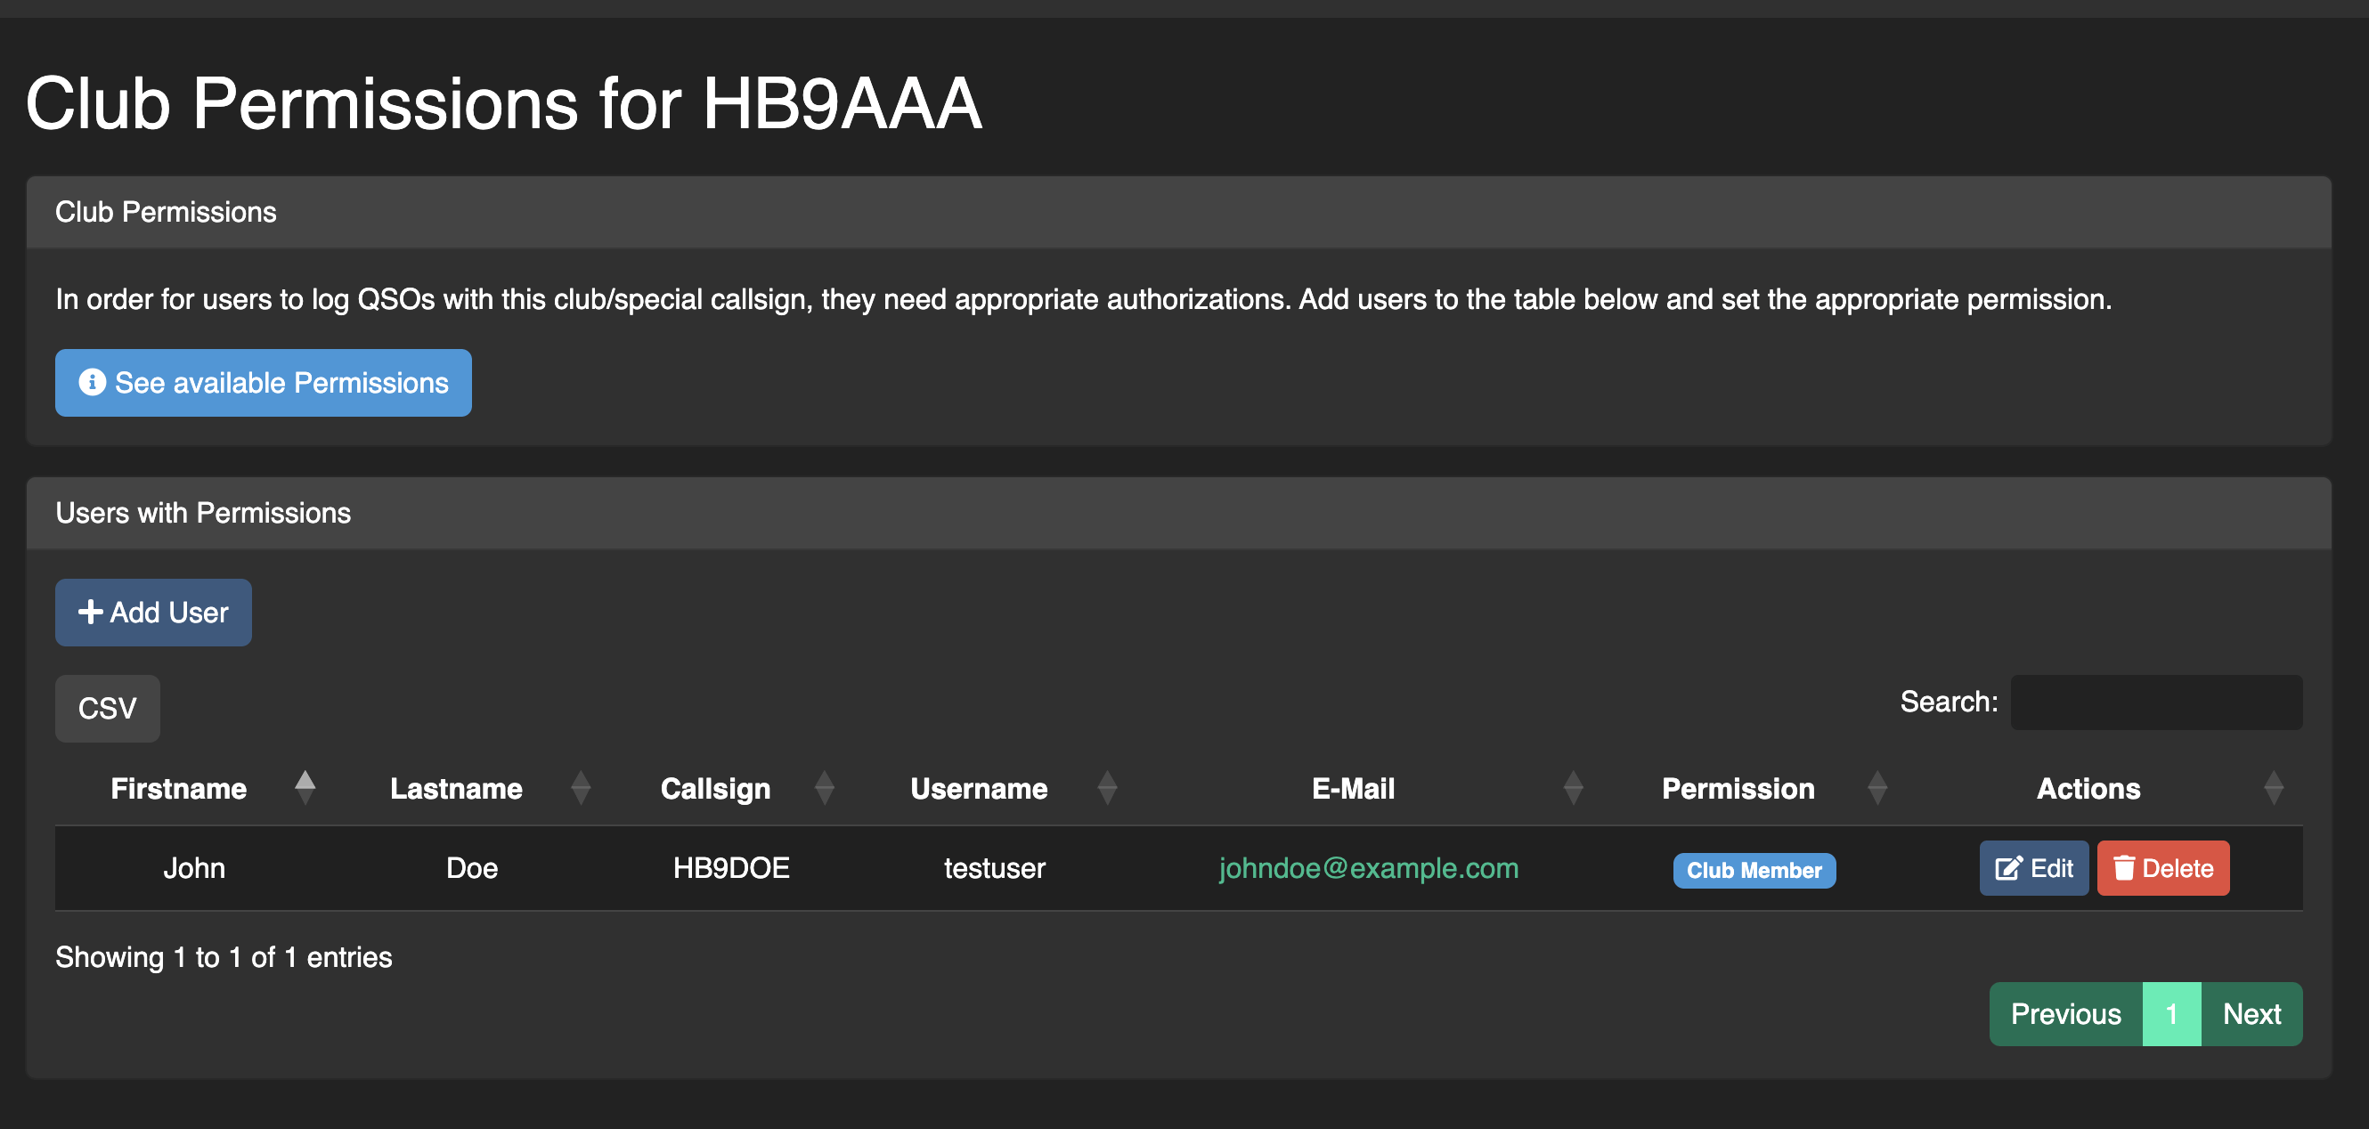Click the Firstname column header

[x=193, y=788]
